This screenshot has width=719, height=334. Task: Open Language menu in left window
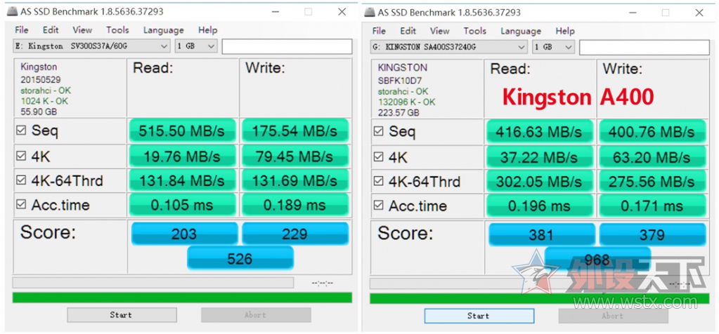click(163, 30)
